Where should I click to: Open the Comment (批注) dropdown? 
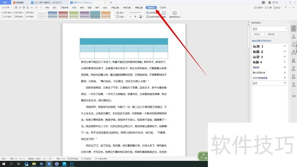coord(277,7)
